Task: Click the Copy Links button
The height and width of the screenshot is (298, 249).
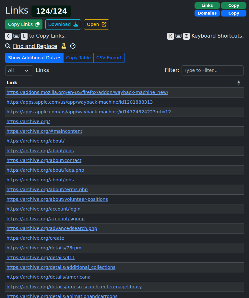Action: pos(24,24)
